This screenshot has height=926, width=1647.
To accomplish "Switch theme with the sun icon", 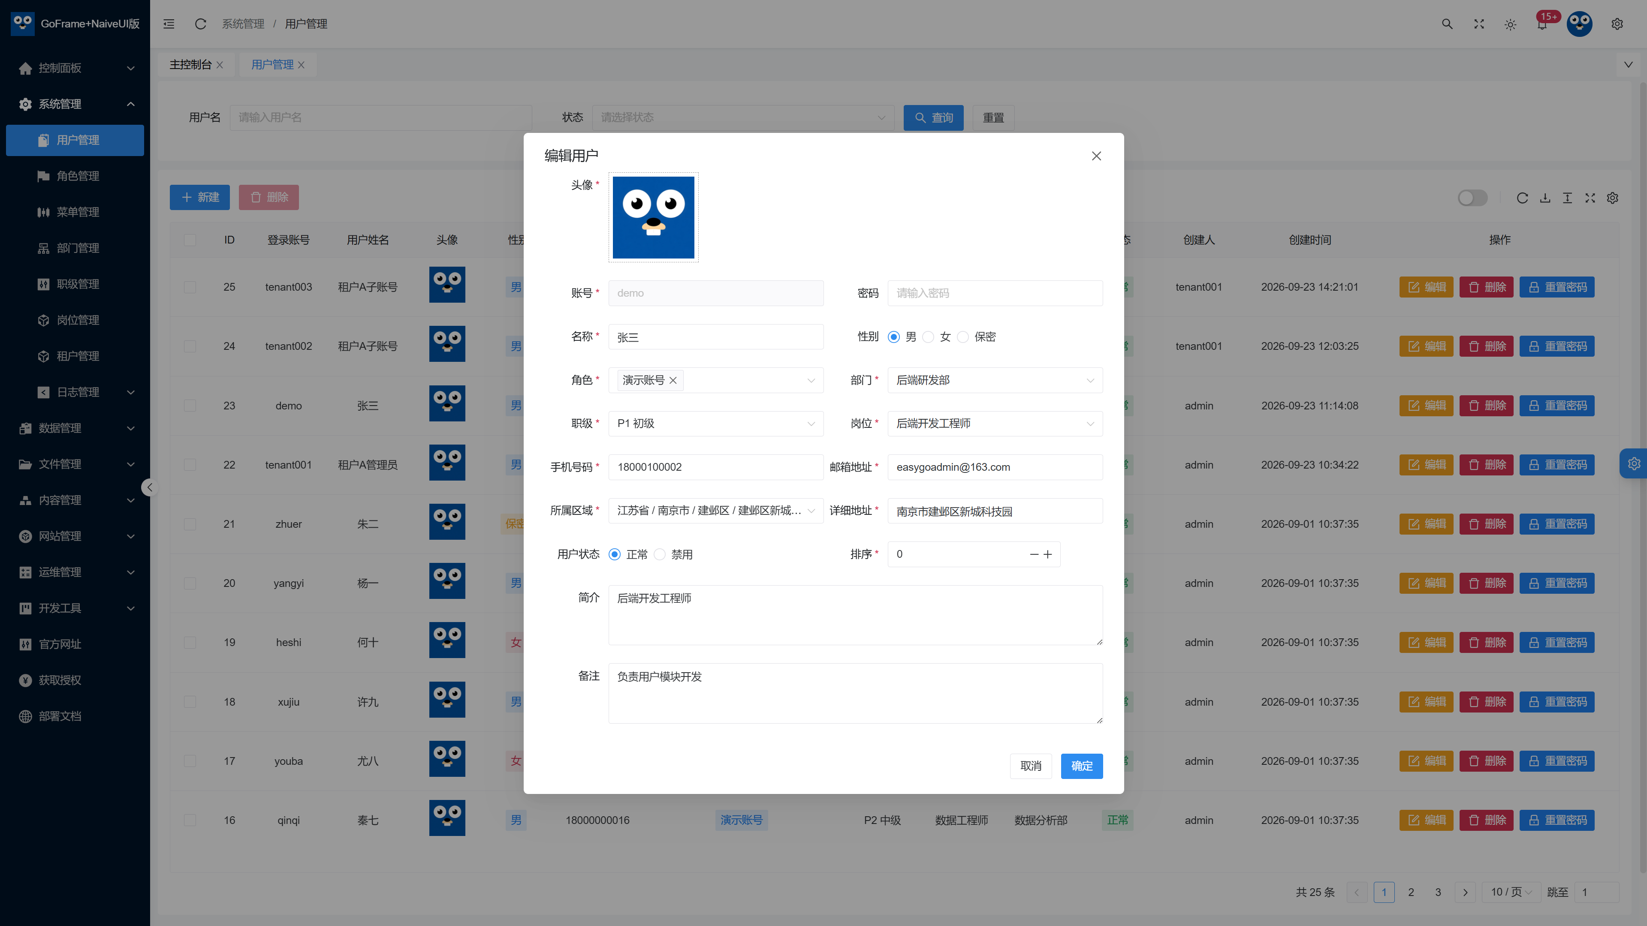I will (1510, 24).
